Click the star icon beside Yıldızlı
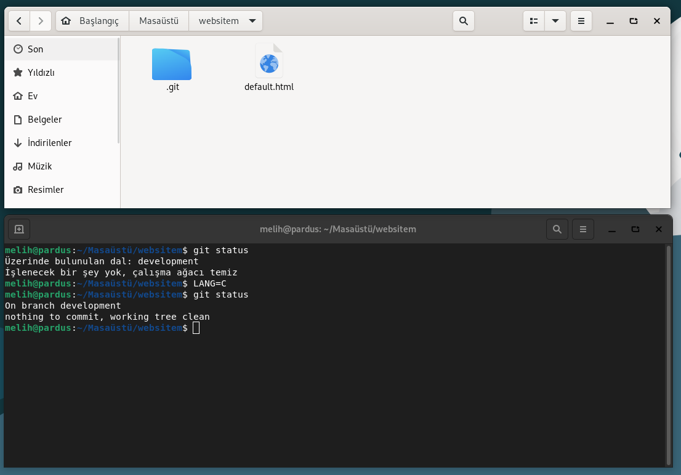This screenshot has height=475, width=681. tap(18, 73)
